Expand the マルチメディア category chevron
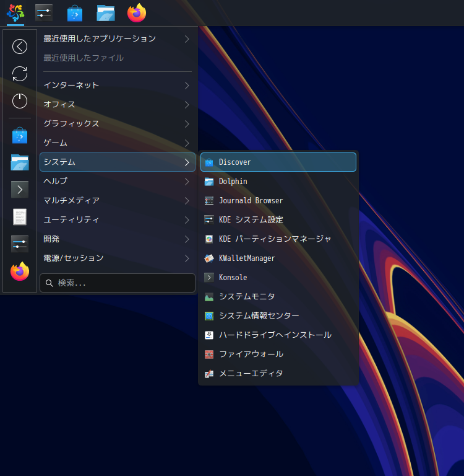The width and height of the screenshot is (464, 476). [187, 201]
